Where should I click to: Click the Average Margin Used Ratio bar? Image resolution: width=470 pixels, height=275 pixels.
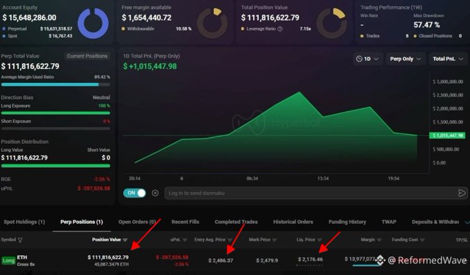point(55,85)
